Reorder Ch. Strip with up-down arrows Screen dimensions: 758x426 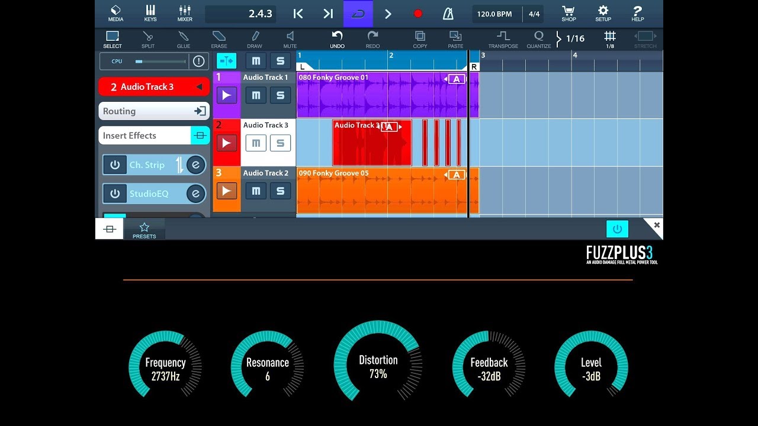179,165
